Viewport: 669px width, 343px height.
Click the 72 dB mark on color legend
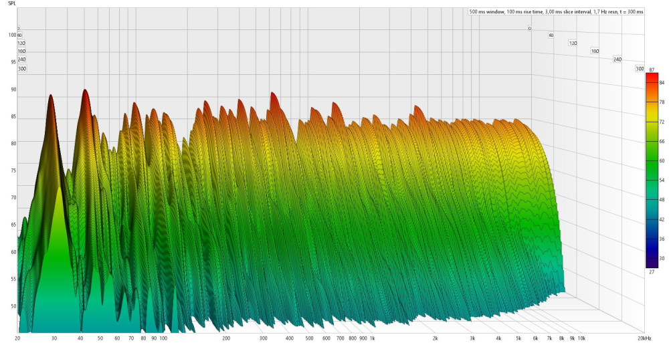[662, 122]
